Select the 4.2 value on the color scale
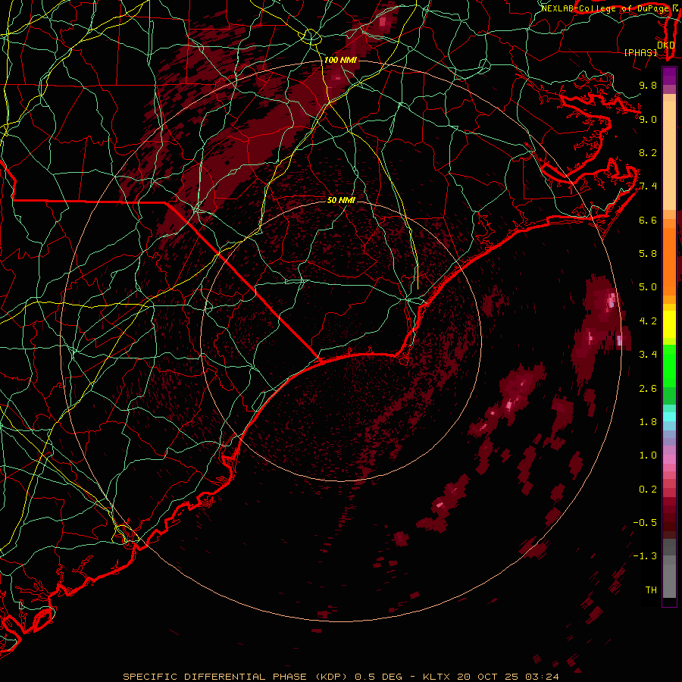Viewport: 682px width, 682px height. [648, 321]
